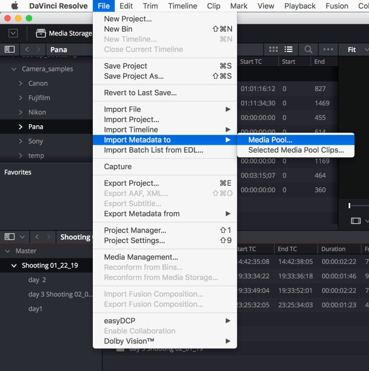The image size is (369, 371).
Task: Choose Save Project As... item
Action: [x=165, y=76]
